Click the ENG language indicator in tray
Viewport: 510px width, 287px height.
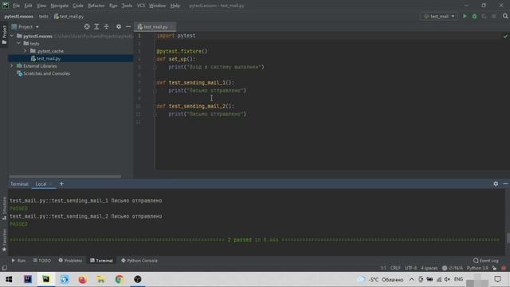(459, 280)
